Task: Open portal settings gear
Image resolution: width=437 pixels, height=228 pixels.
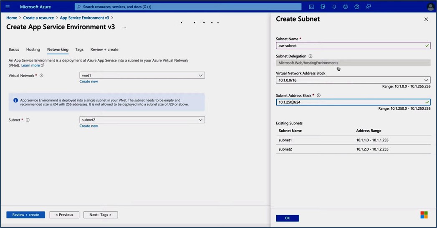Action: coord(345,7)
